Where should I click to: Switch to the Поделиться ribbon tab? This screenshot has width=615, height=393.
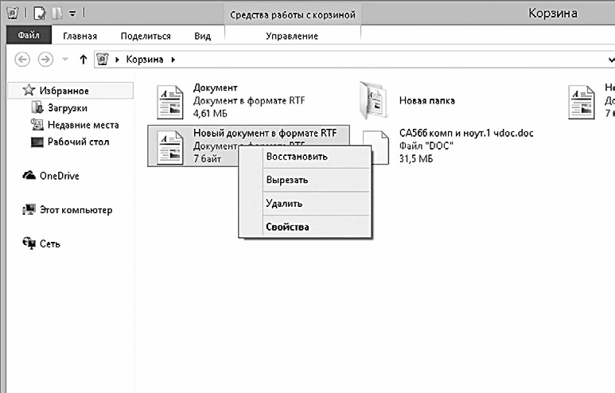(146, 36)
